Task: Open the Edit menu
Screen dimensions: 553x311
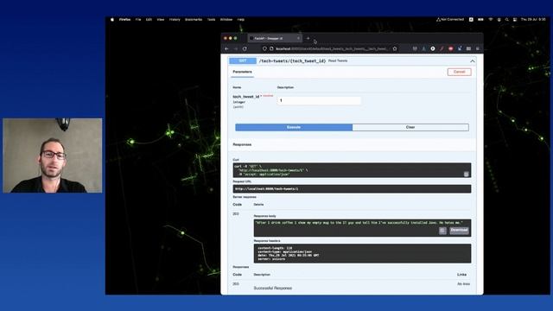Action: click(149, 20)
